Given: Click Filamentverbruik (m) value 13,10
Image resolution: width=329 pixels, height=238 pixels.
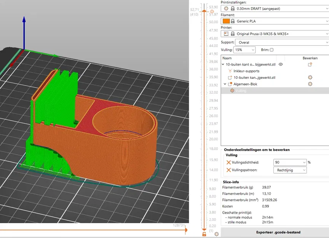Looking at the screenshot, I should (266, 193).
